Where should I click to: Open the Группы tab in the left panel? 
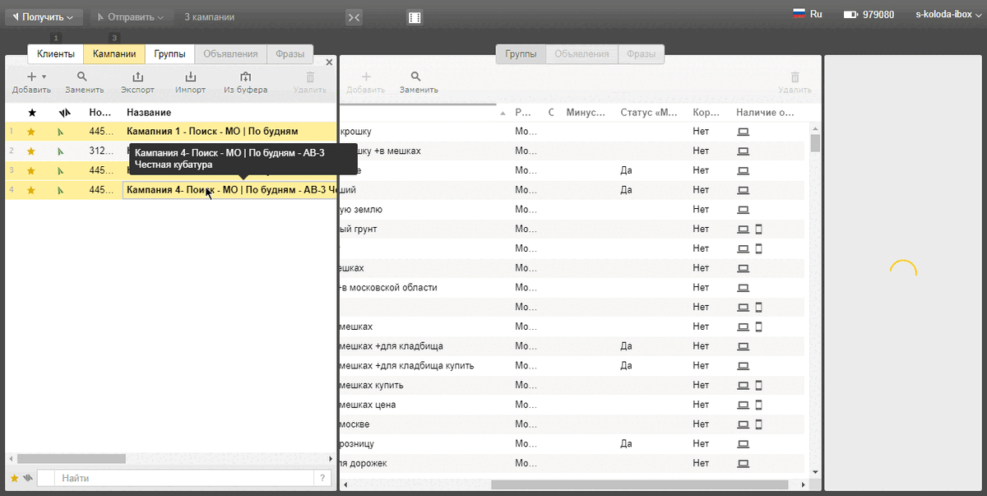click(169, 54)
